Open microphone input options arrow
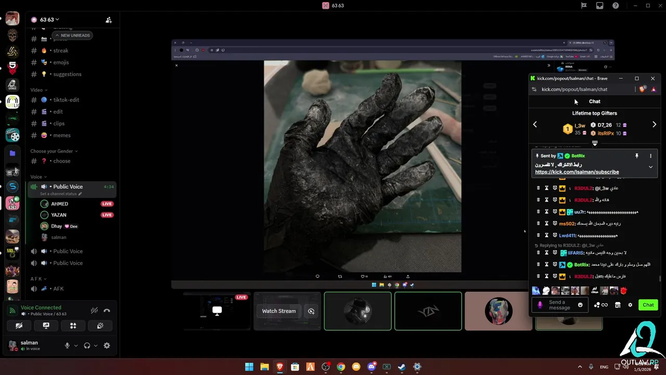 [76, 346]
